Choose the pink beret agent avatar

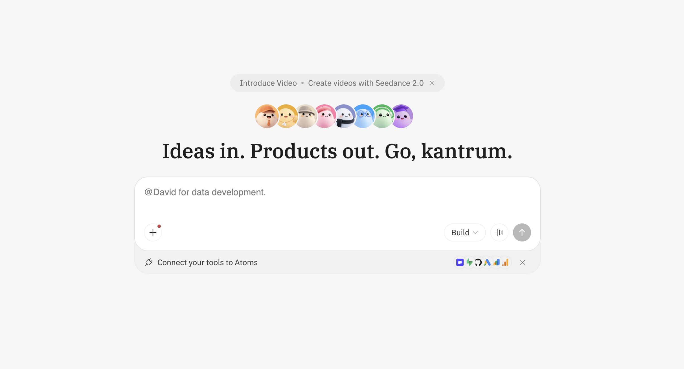click(325, 116)
